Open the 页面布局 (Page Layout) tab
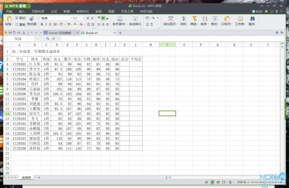289x188 pixels. pos(38,11)
